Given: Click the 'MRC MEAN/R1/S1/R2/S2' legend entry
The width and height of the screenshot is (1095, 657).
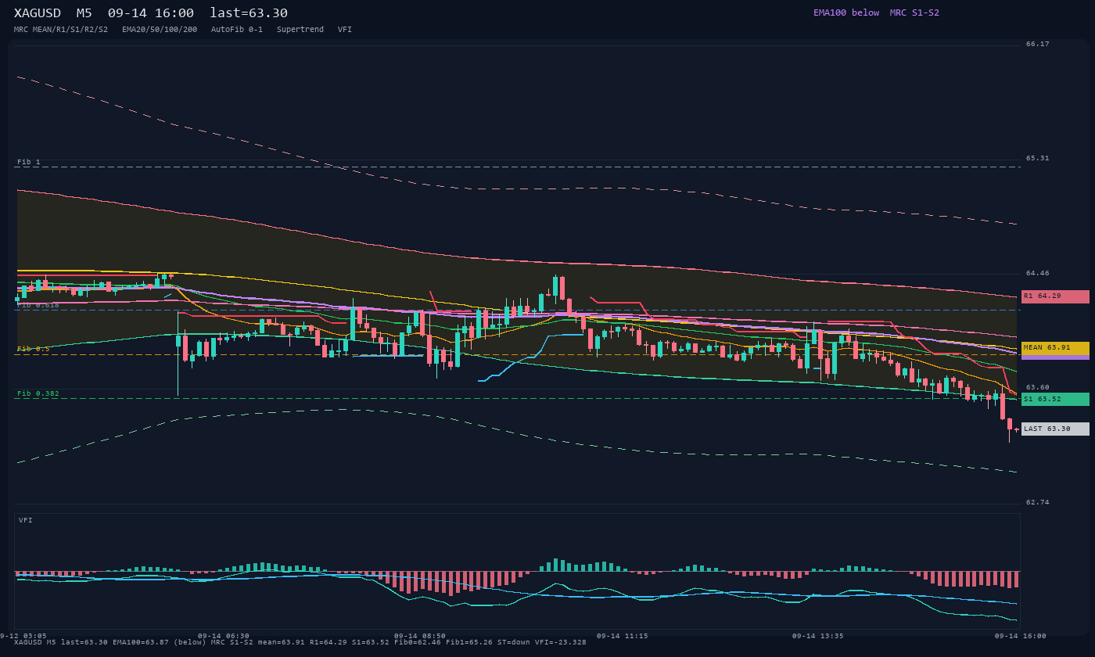Looking at the screenshot, I should pyautogui.click(x=61, y=30).
